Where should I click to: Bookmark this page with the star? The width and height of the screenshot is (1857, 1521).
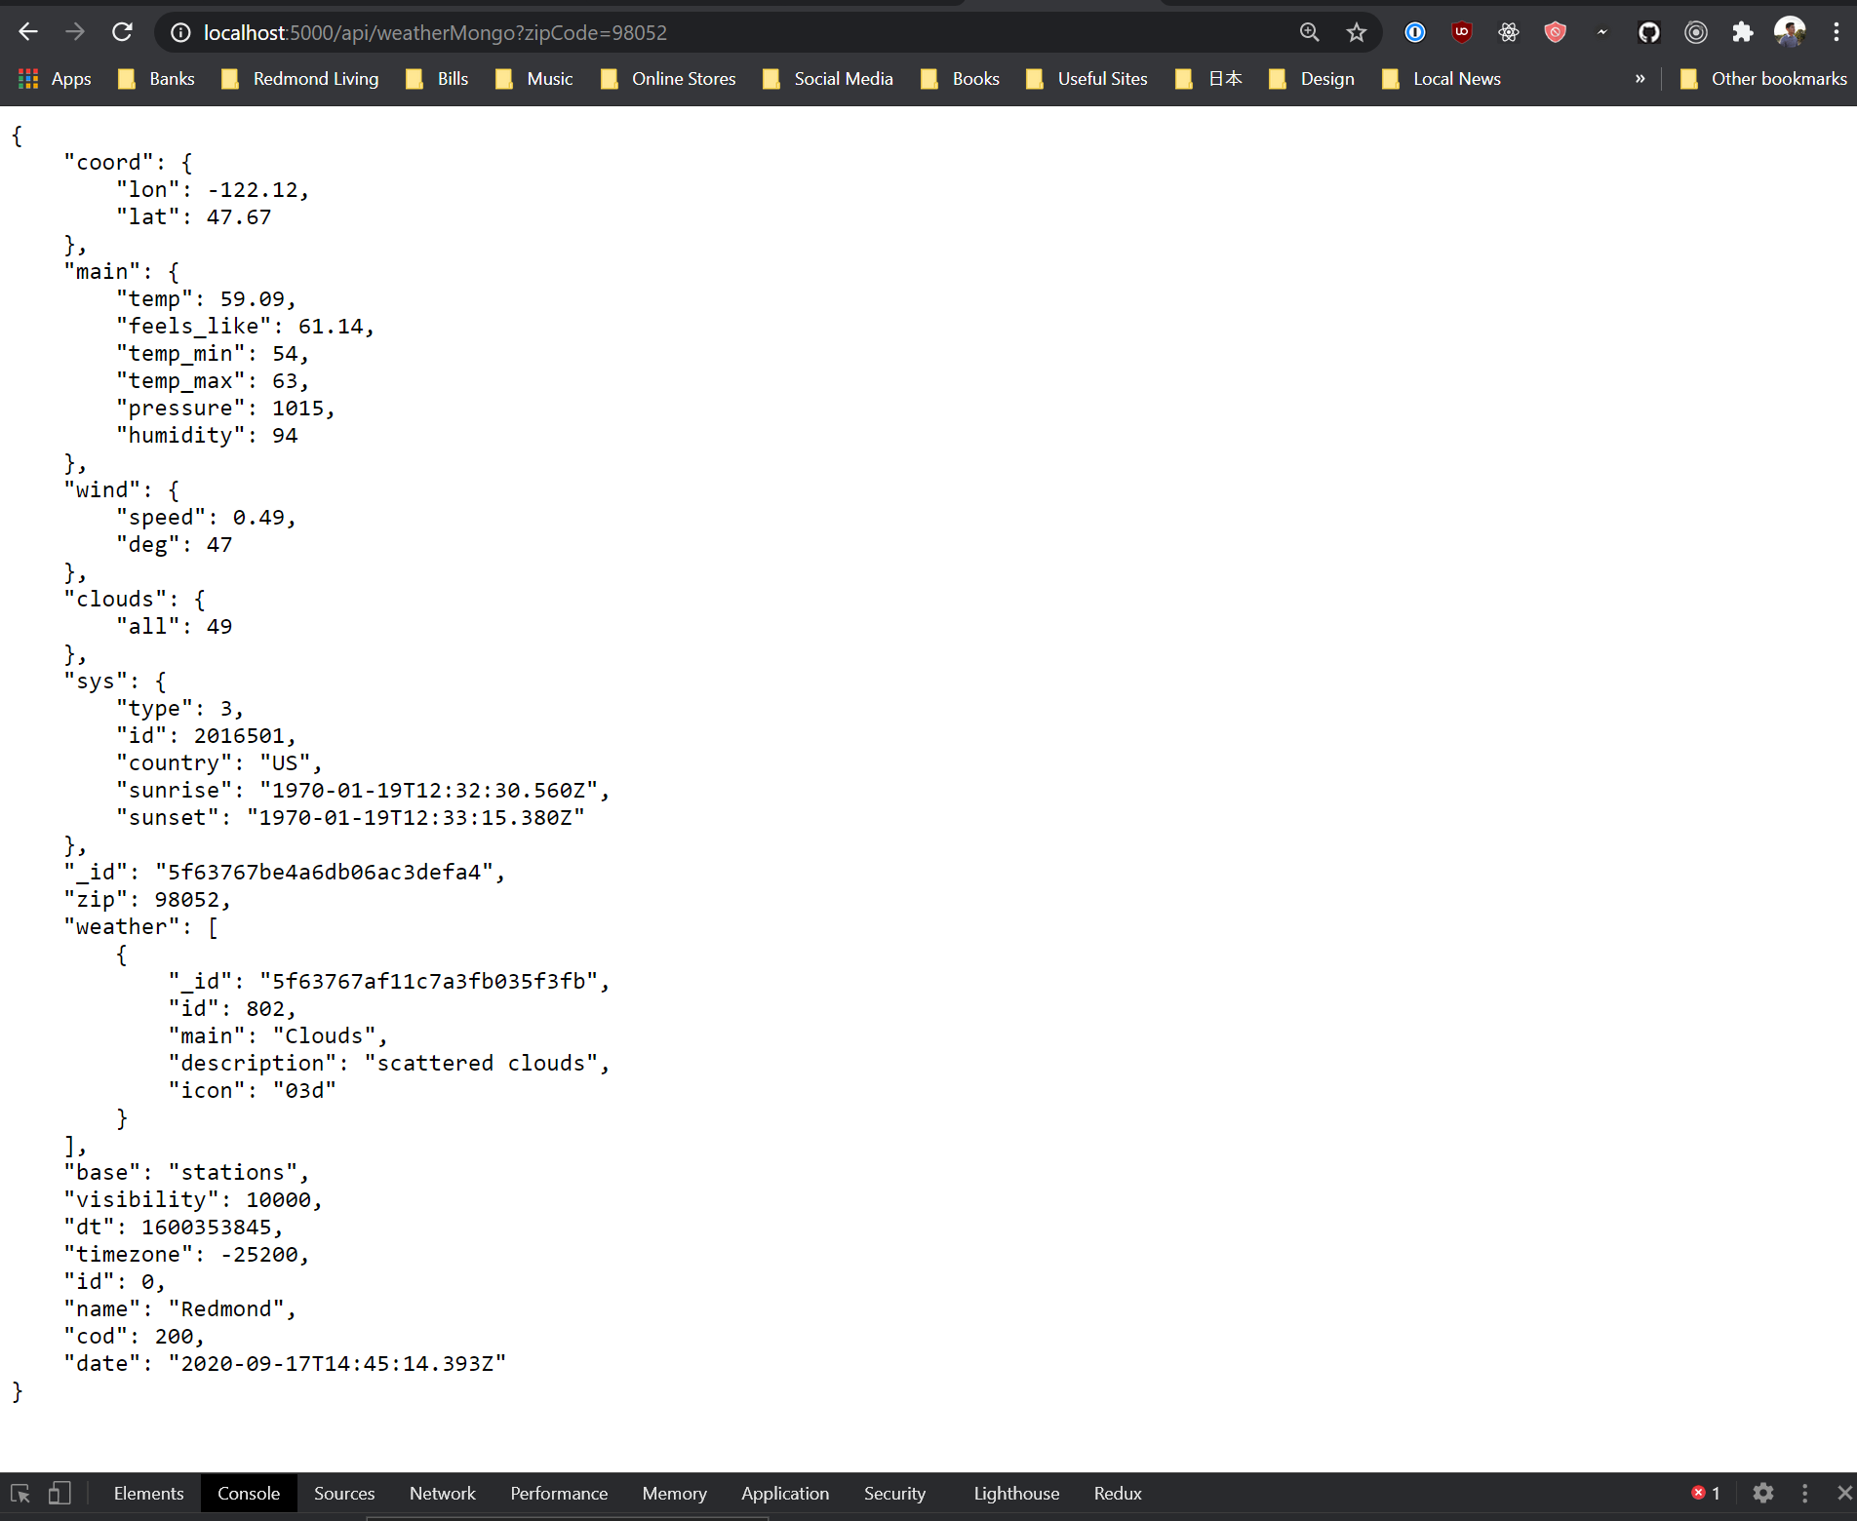click(1356, 31)
